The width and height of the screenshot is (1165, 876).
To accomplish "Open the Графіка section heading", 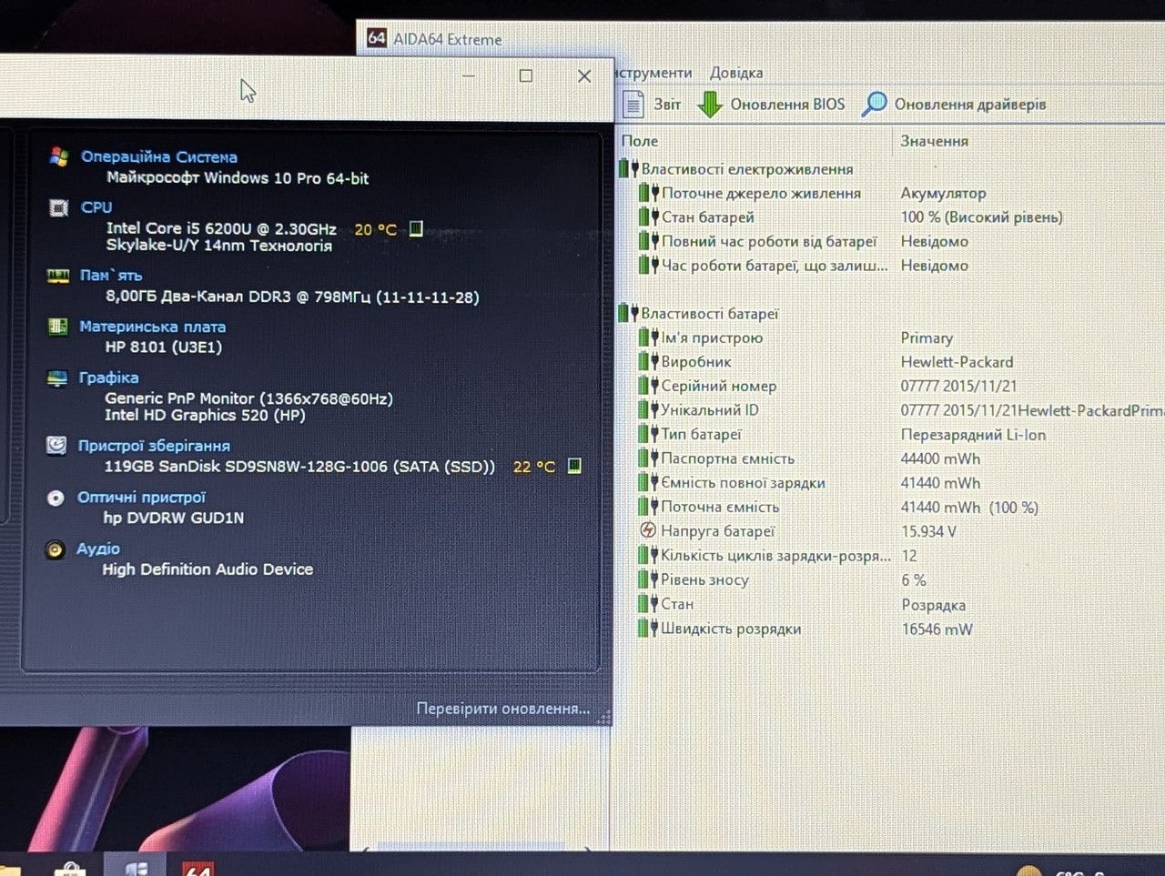I will pos(108,377).
